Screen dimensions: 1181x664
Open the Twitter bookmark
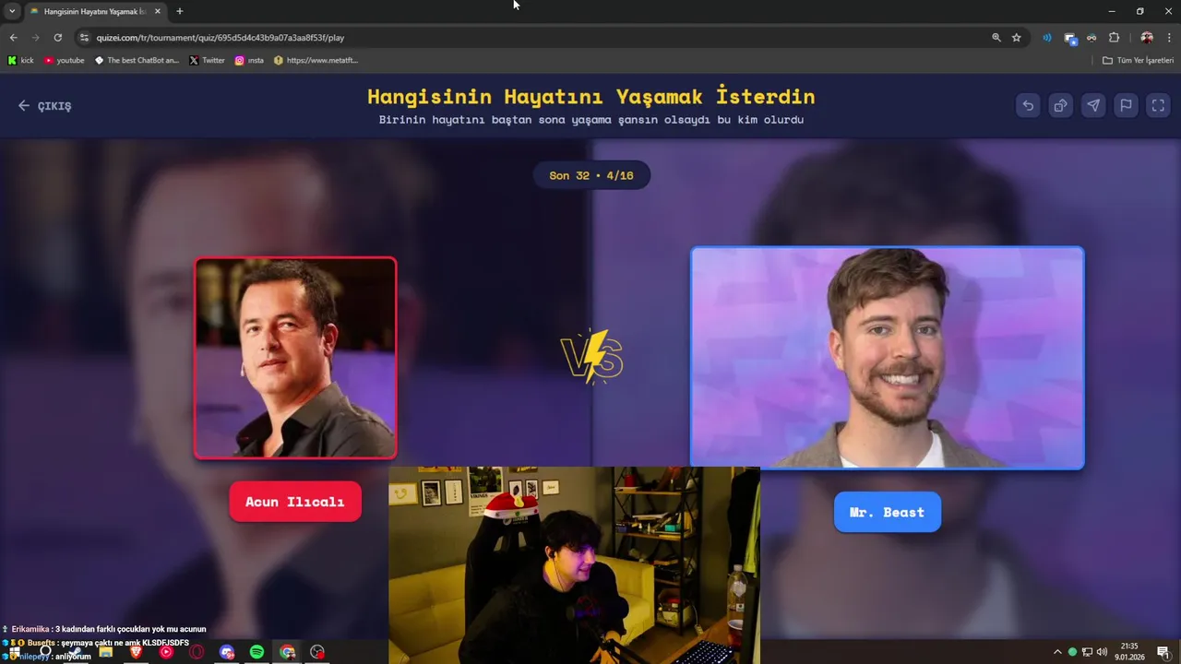click(207, 60)
